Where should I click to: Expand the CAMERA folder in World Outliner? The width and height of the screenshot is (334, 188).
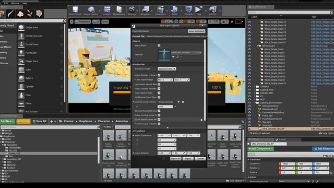(x=255, y=87)
